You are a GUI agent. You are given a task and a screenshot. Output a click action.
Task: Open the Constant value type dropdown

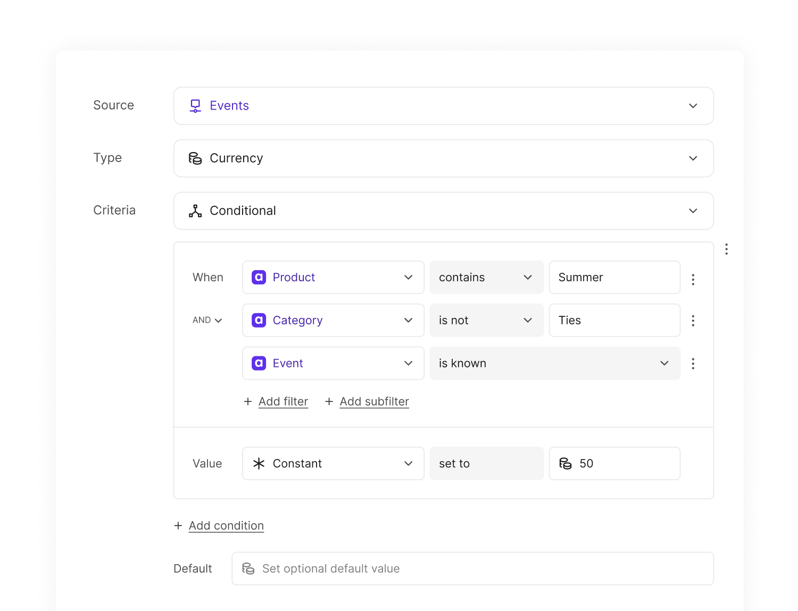pos(333,463)
